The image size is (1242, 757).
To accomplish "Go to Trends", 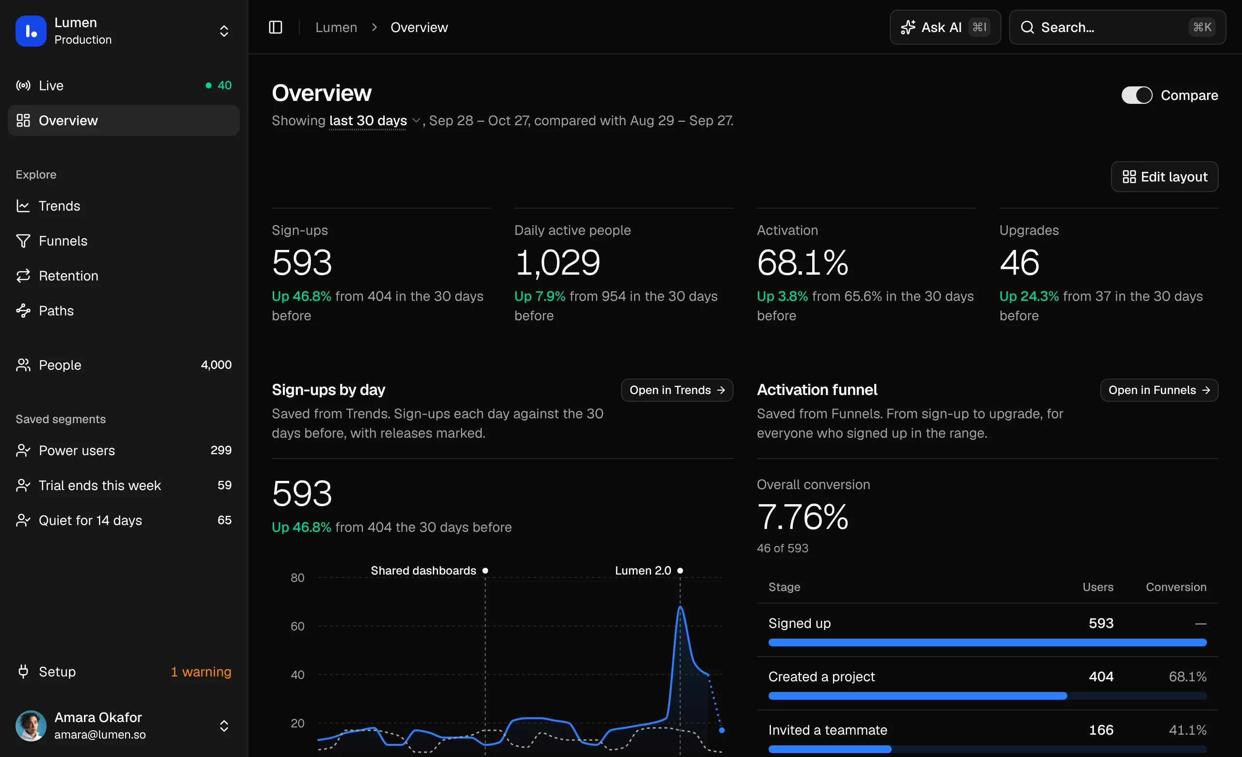I will [x=124, y=206].
